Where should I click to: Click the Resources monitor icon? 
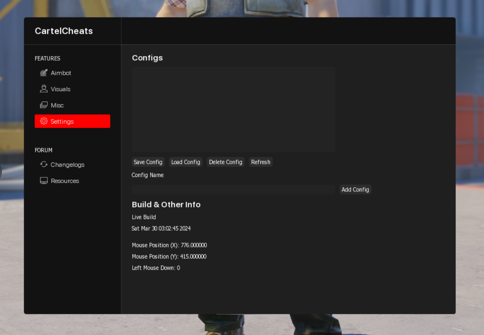tap(44, 181)
